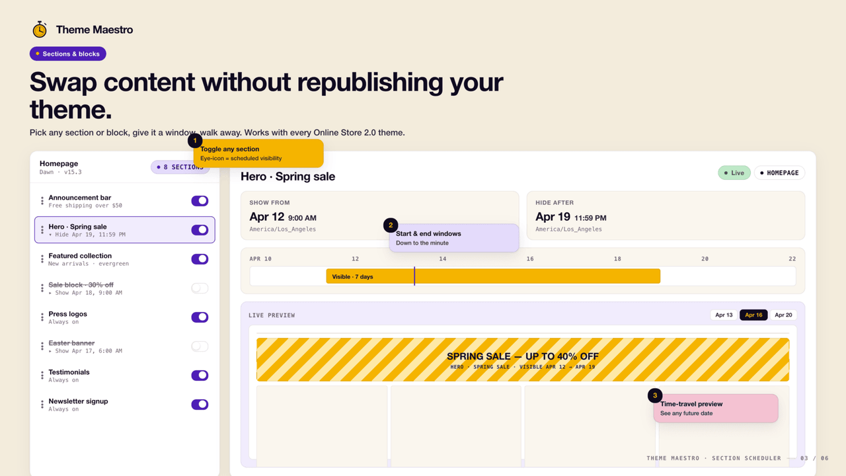
Task: Click the Theme Maestro stopwatch logo
Action: pyautogui.click(x=40, y=29)
